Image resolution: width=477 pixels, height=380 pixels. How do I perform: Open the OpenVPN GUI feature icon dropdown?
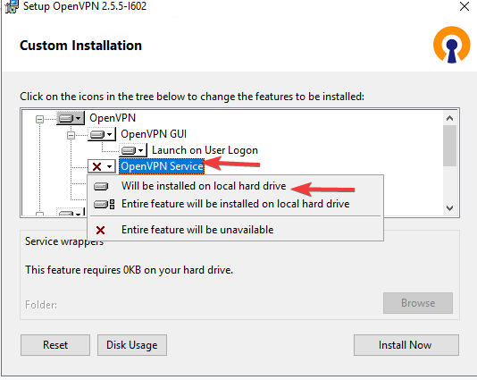pos(102,134)
